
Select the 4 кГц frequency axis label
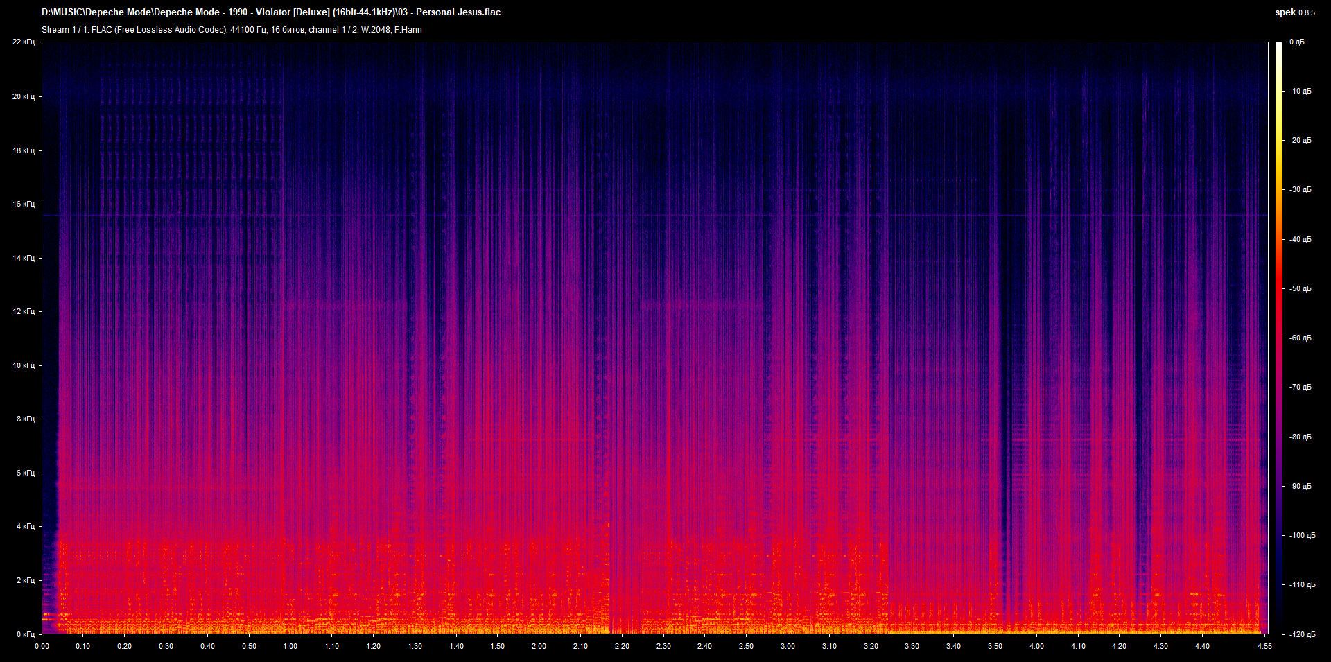tap(25, 527)
